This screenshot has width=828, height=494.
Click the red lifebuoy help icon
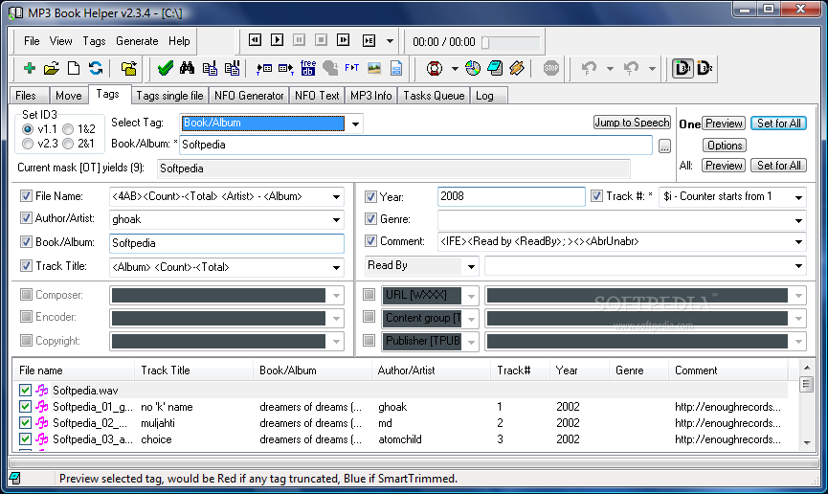435,68
